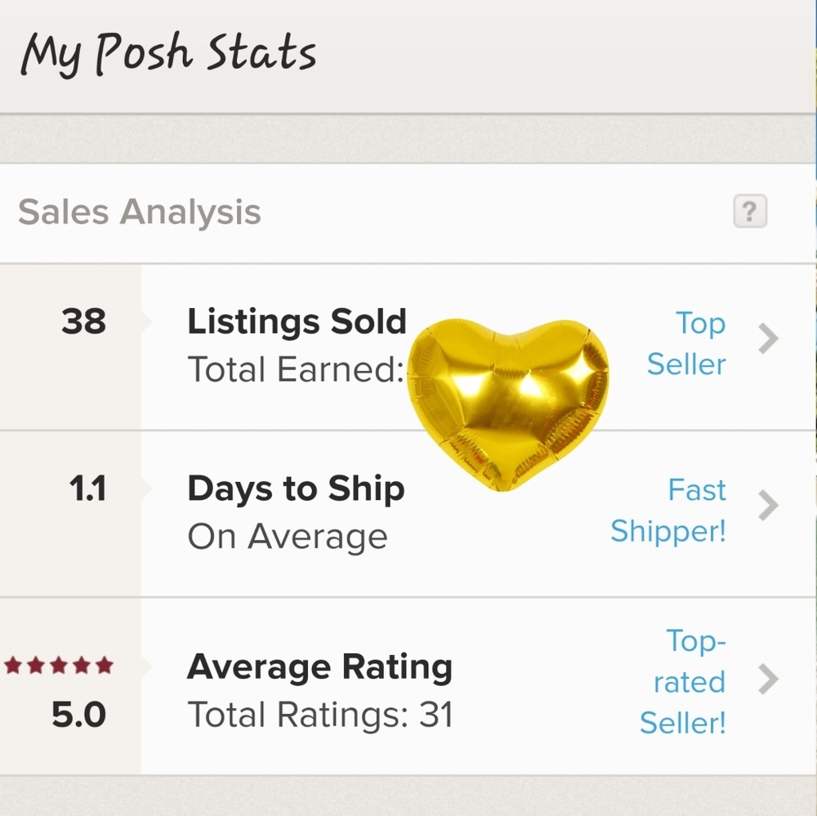The width and height of the screenshot is (817, 816).
Task: Click the Top-rated Seller! text
Action: pos(690,682)
